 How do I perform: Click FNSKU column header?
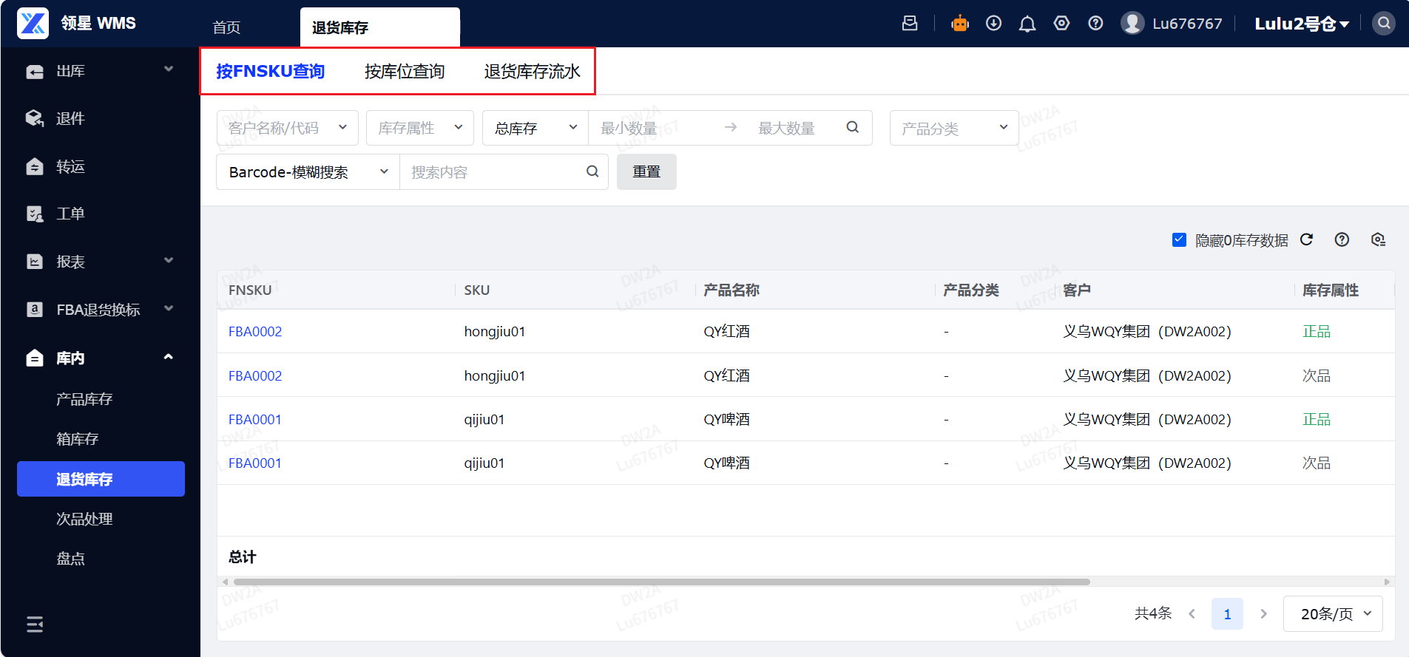(x=250, y=290)
